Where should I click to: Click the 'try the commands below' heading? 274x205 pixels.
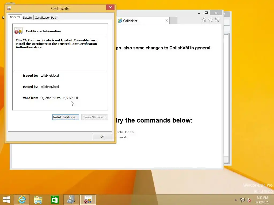coord(154,120)
